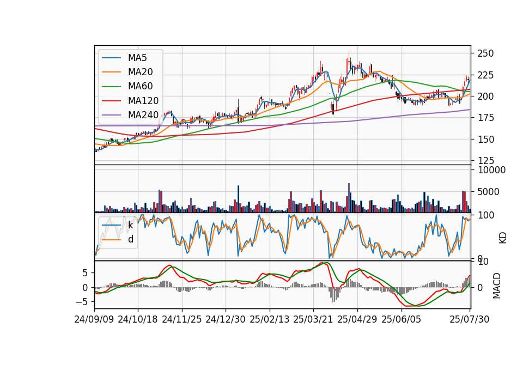Viewport: 523px width, 376px height.
Task: Click the 150 price axis label
Action: coord(485,140)
